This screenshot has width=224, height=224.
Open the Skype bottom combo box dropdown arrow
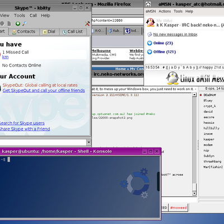coord(88,142)
